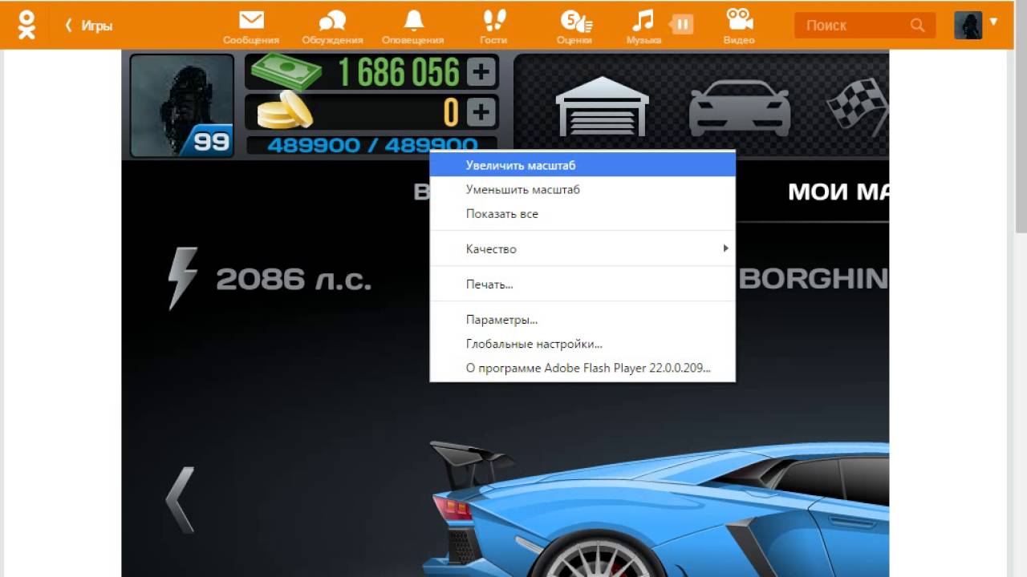Click the Odnoklassniki logo icon

(x=26, y=25)
